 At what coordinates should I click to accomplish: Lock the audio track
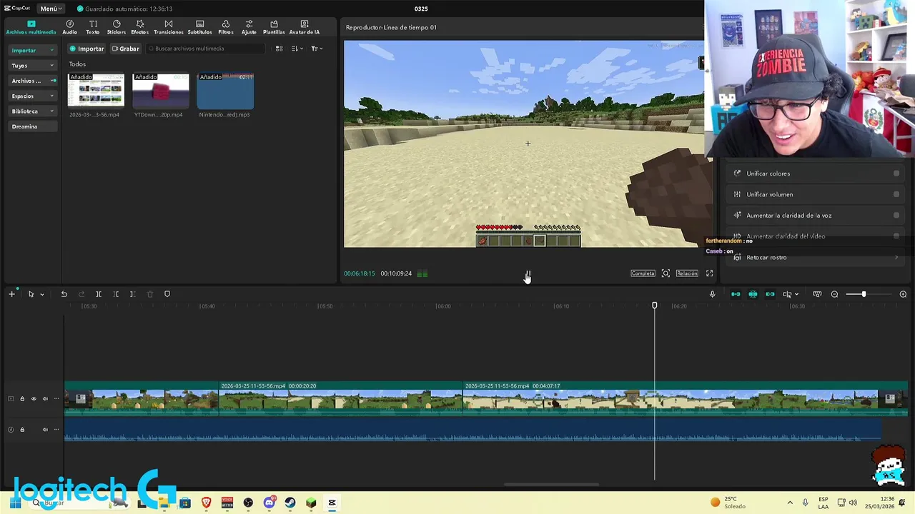[22, 430]
